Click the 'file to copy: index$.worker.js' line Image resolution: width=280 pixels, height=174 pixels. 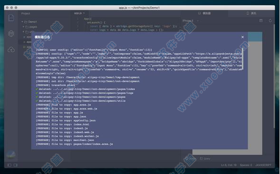[x=67, y=136]
